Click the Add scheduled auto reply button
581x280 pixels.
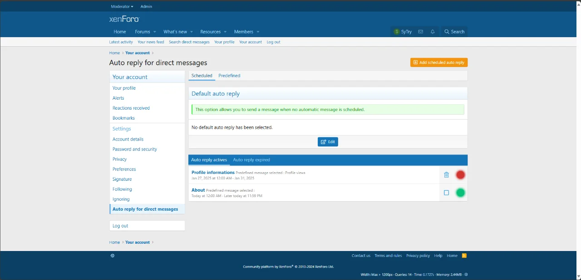point(438,62)
